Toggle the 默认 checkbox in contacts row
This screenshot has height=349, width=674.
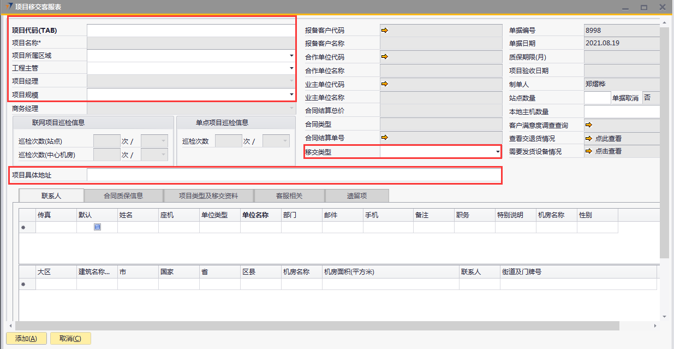coord(97,227)
